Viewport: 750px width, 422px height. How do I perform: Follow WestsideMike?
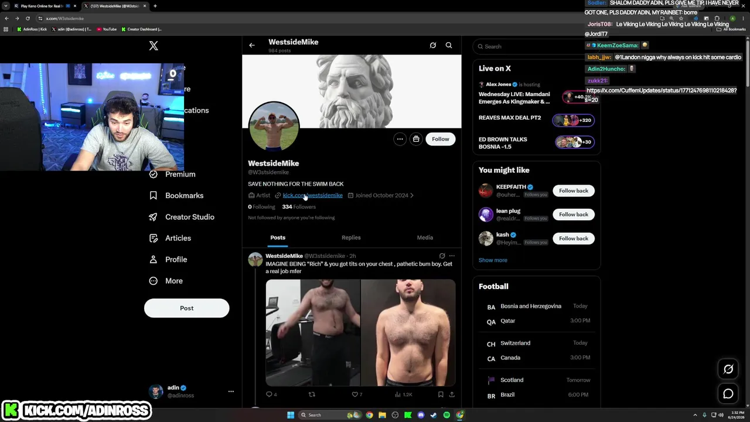pos(441,139)
